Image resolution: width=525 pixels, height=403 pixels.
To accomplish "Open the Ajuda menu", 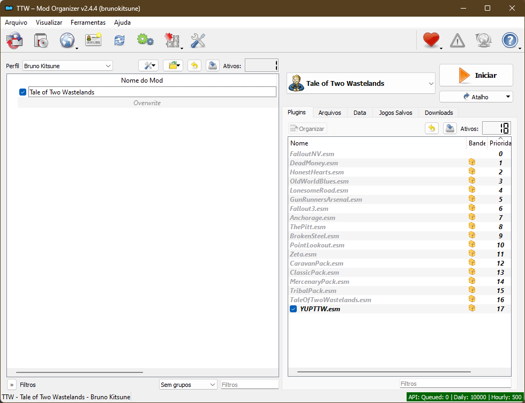I will [122, 23].
